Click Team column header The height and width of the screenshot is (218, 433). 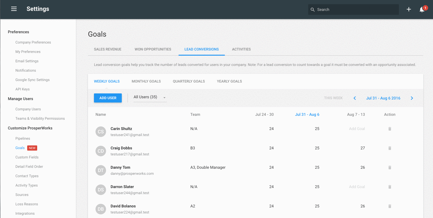195,115
